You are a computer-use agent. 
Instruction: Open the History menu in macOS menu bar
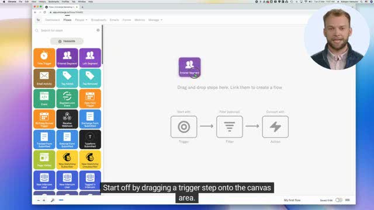click(x=42, y=1)
